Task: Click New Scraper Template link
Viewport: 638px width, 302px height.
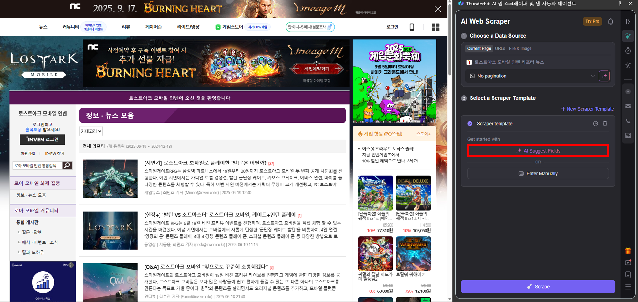Action: coord(587,109)
